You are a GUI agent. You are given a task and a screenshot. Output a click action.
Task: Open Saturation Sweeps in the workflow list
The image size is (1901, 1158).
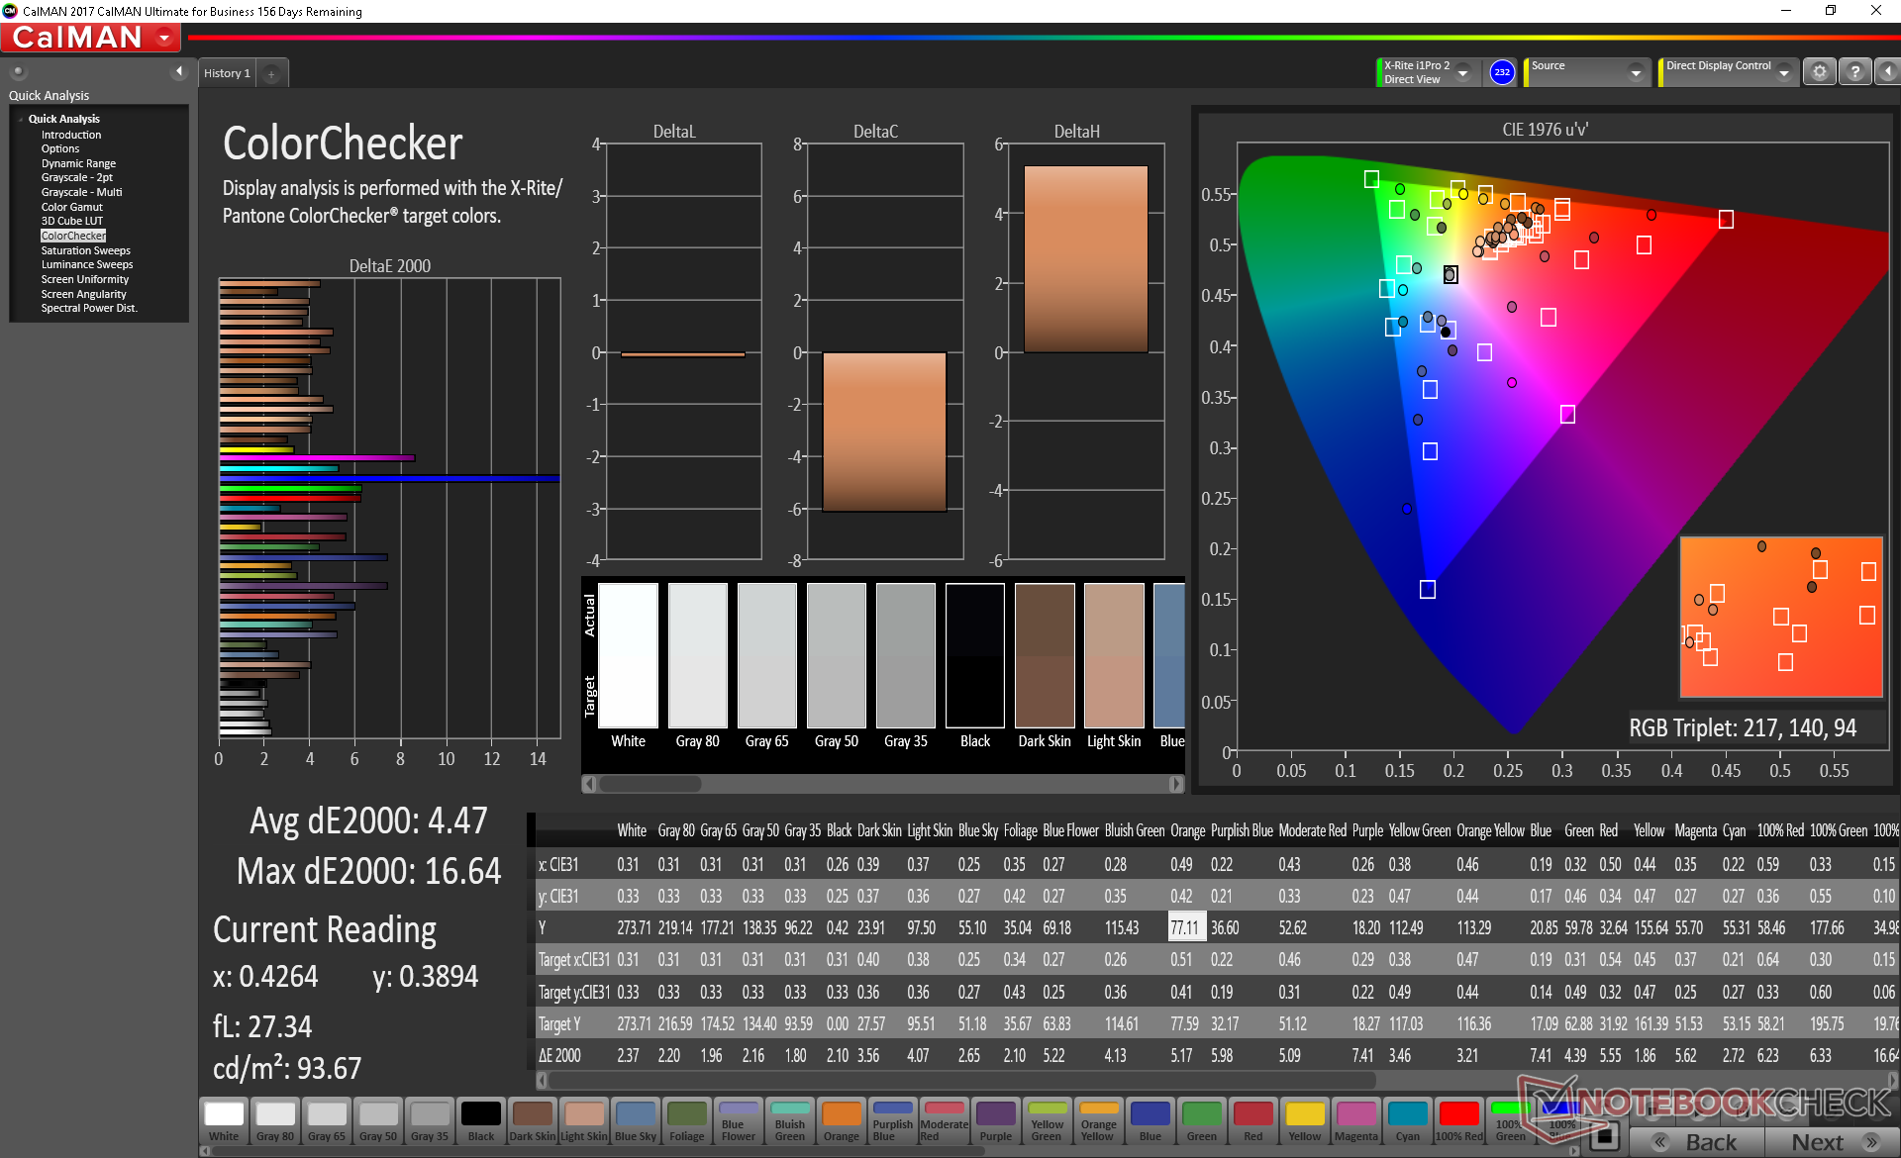click(x=85, y=250)
